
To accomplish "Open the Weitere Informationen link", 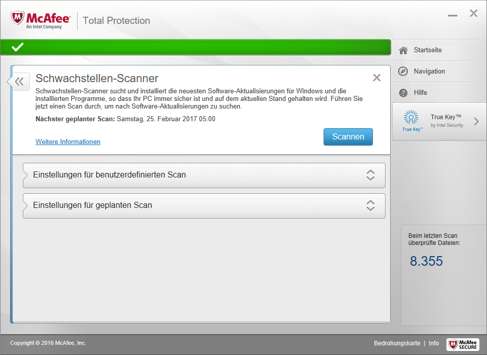I will (x=68, y=142).
